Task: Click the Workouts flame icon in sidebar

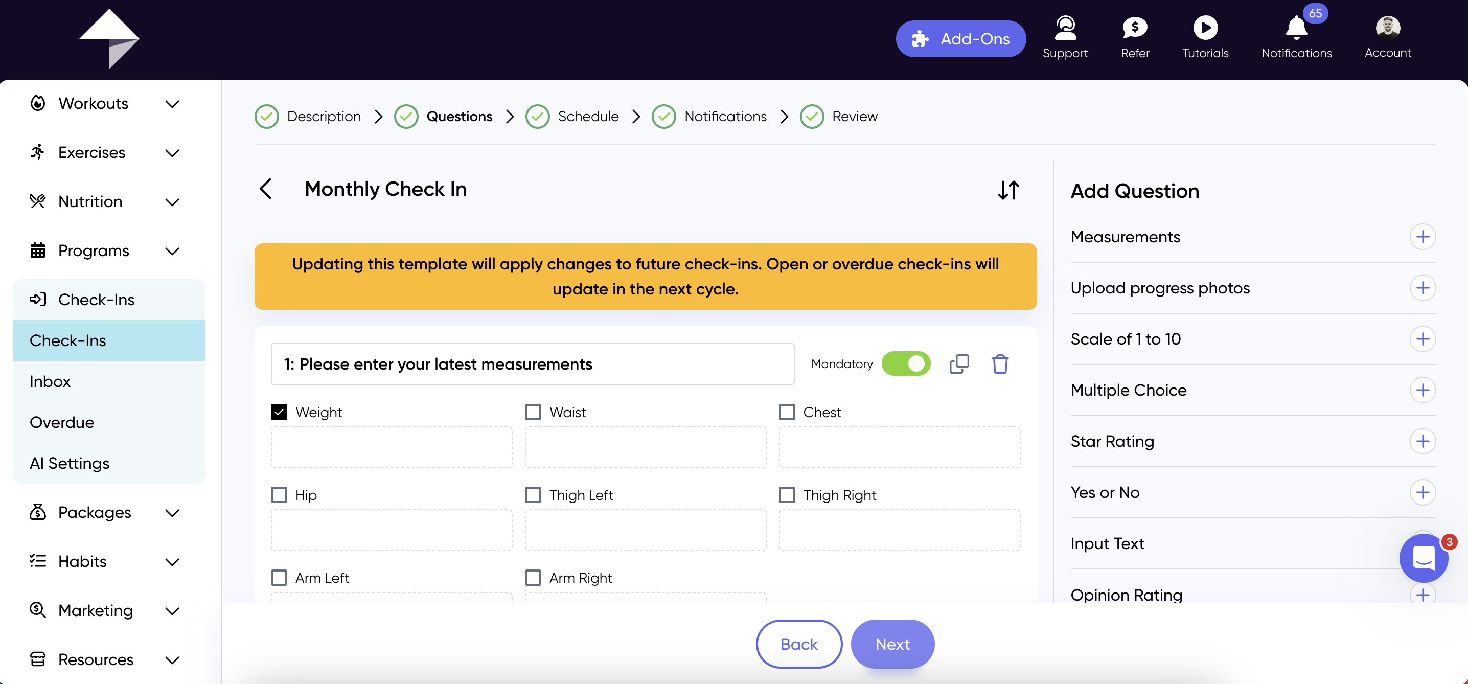Action: click(x=38, y=103)
